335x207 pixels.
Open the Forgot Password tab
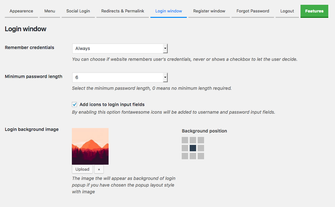(253, 11)
